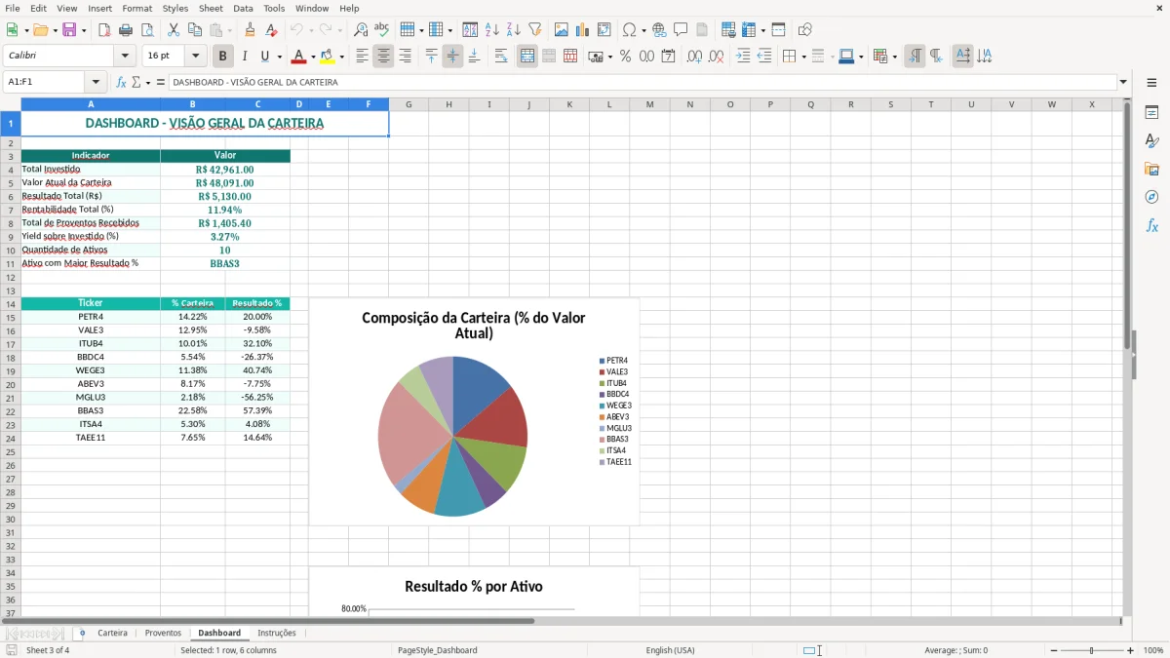Toggle Align Right
The width and height of the screenshot is (1170, 658).
point(405,57)
